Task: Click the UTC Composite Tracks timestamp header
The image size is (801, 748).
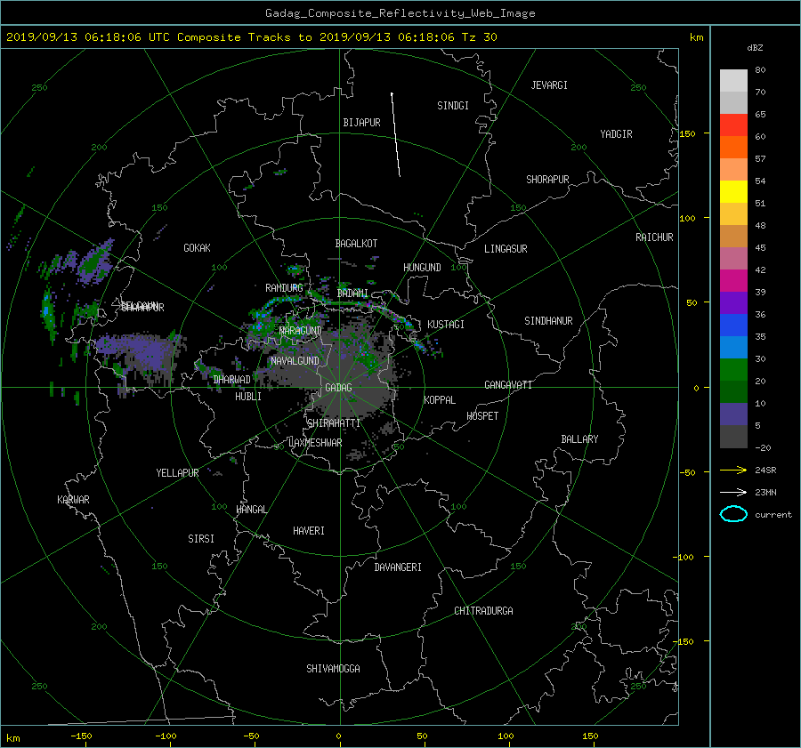Action: [251, 37]
